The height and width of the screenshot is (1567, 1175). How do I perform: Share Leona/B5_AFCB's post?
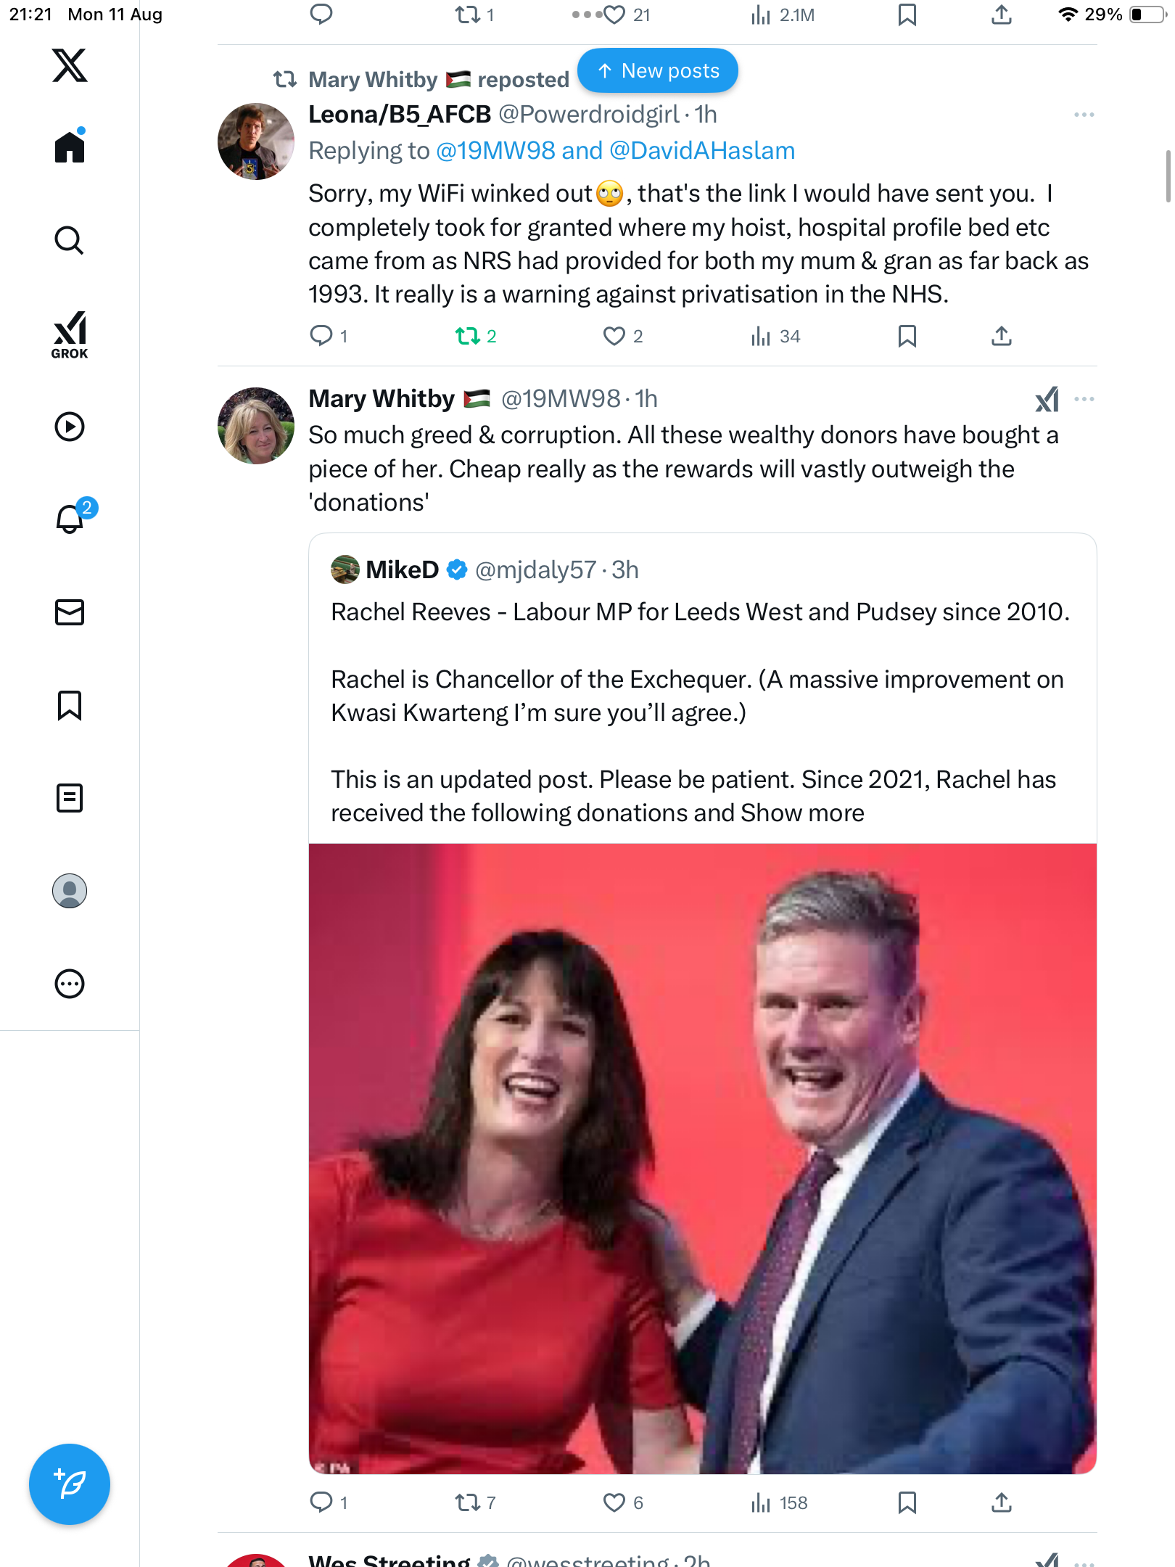tap(1001, 336)
